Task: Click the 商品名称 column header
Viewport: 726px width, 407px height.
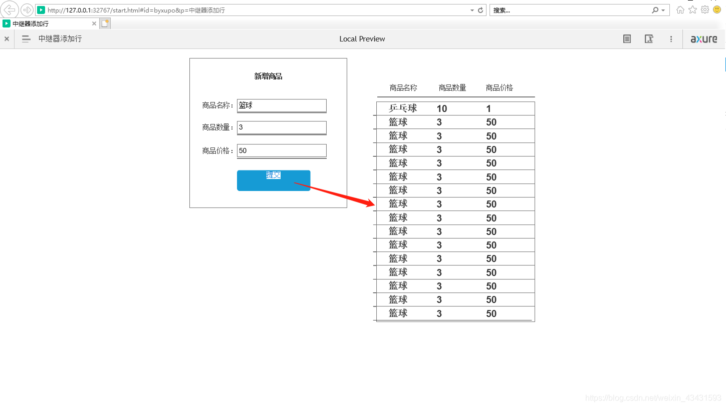Action: click(403, 88)
